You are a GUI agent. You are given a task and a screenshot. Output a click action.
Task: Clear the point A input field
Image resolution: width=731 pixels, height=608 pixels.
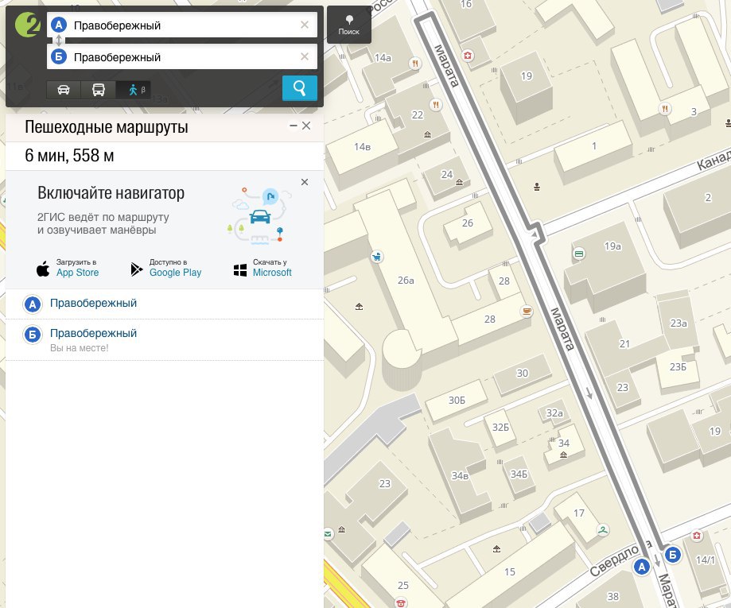click(305, 25)
